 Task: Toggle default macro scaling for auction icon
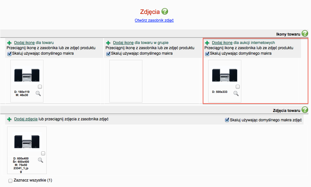(207, 54)
